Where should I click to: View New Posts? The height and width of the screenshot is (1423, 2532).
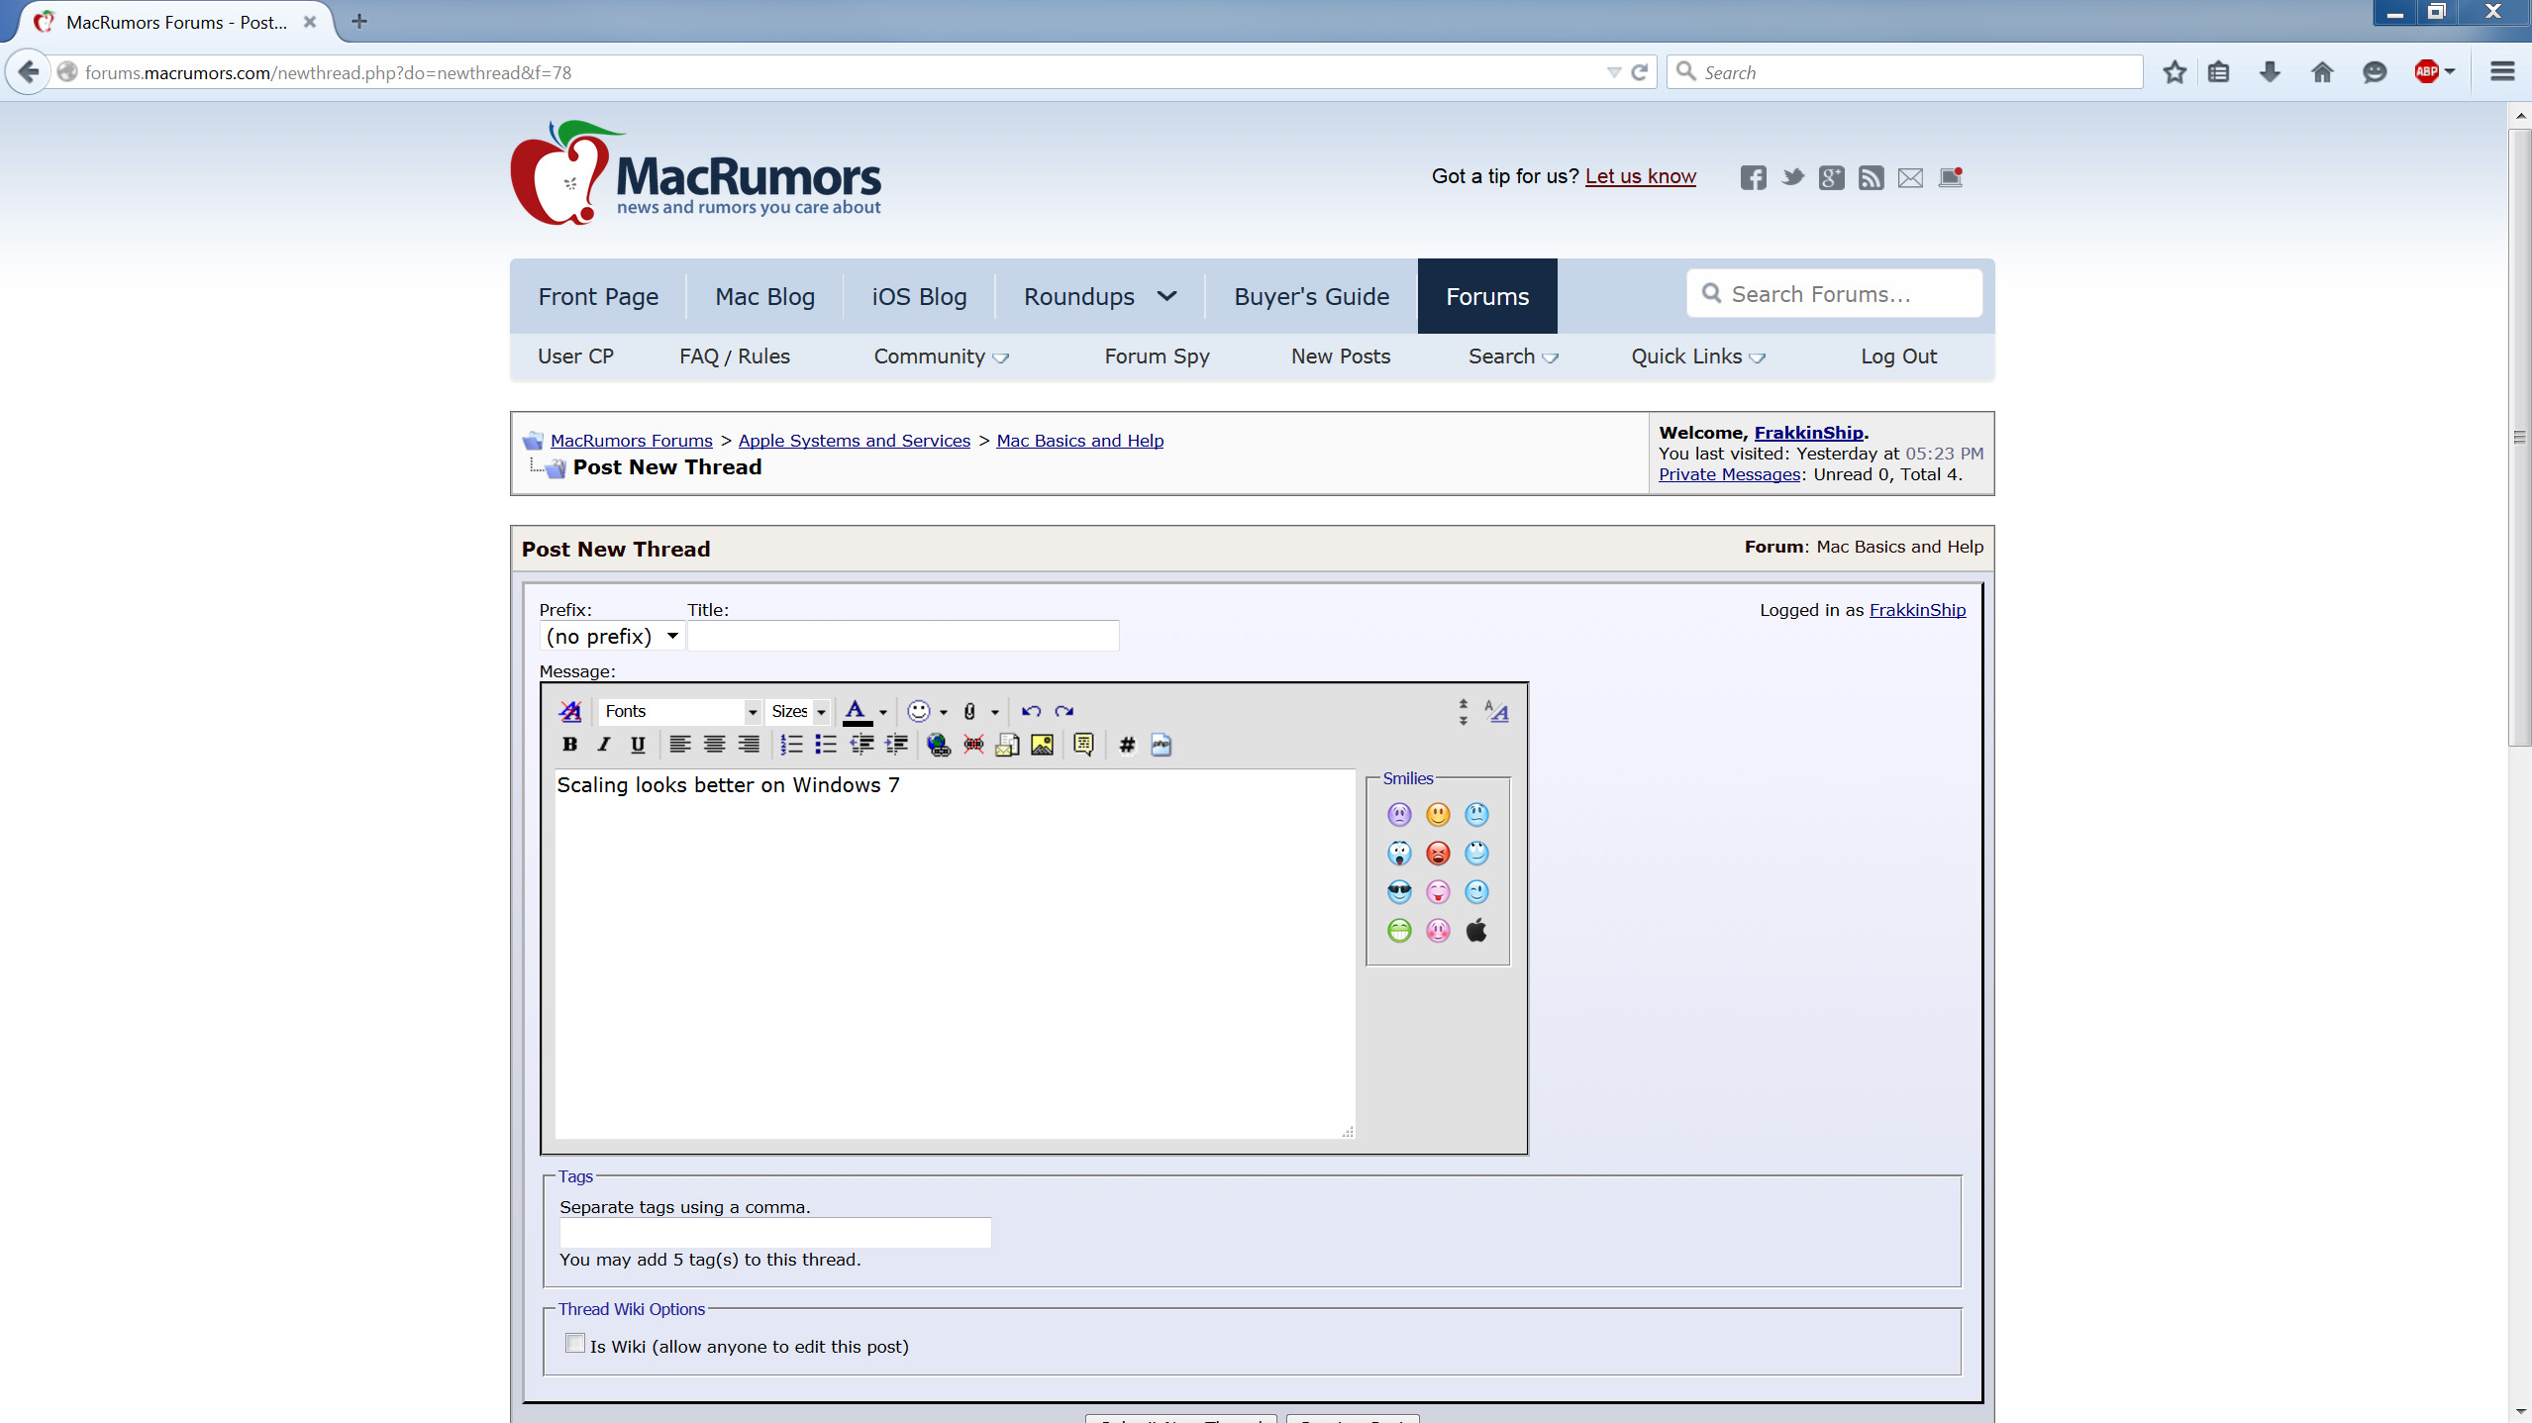click(x=1340, y=356)
